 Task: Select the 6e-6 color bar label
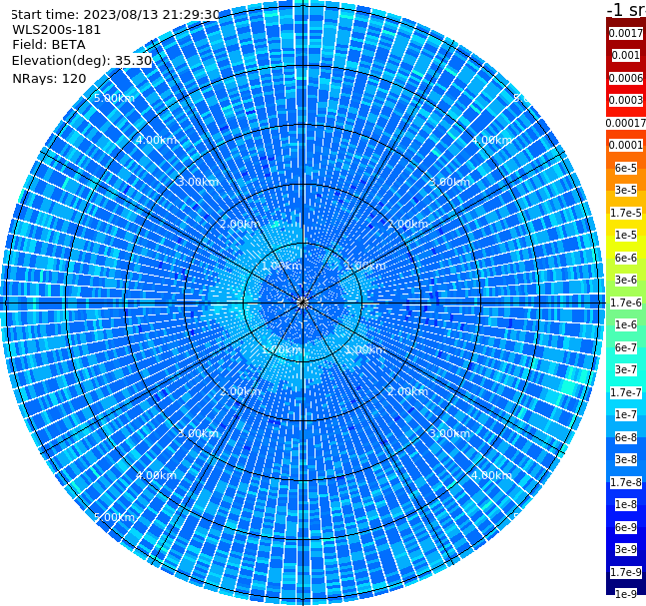coord(626,258)
